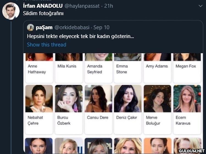Click the 21h tweet timestamp

pyautogui.click(x=109, y=6)
